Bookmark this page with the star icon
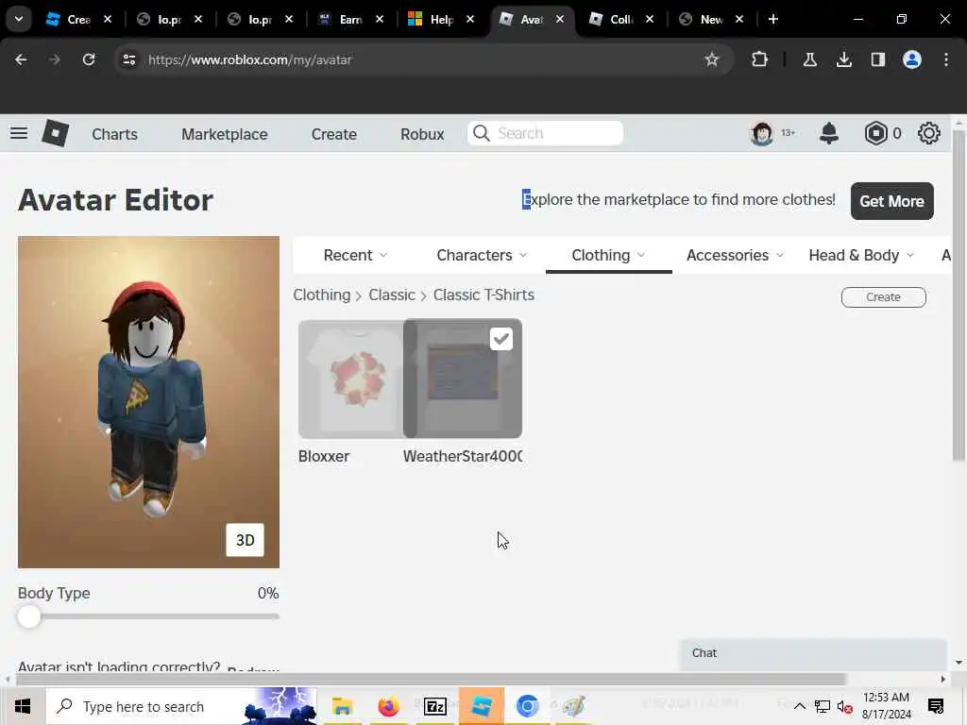967x725 pixels. (x=712, y=59)
